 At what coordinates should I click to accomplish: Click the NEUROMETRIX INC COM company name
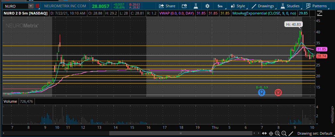click(x=65, y=6)
